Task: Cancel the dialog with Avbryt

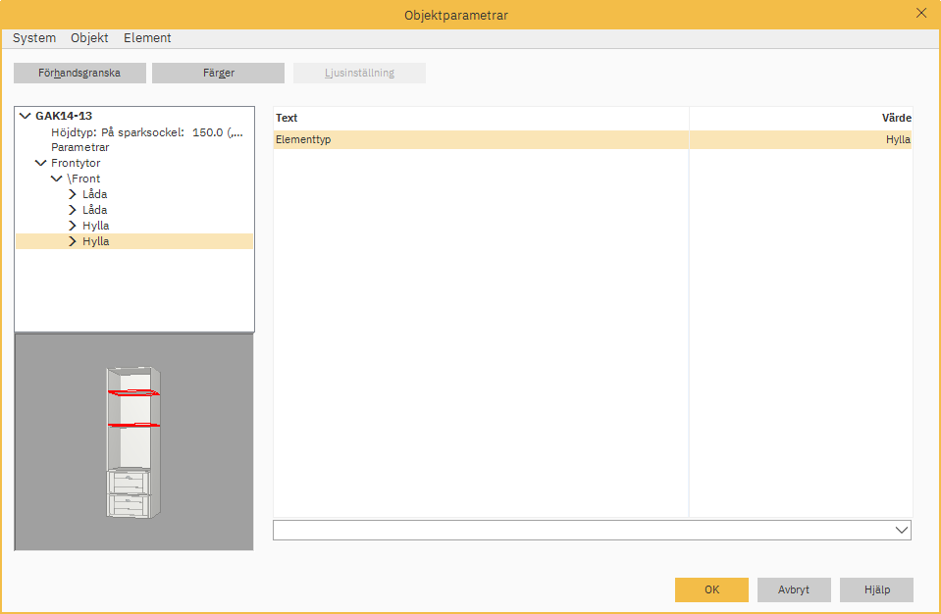Action: 793,589
